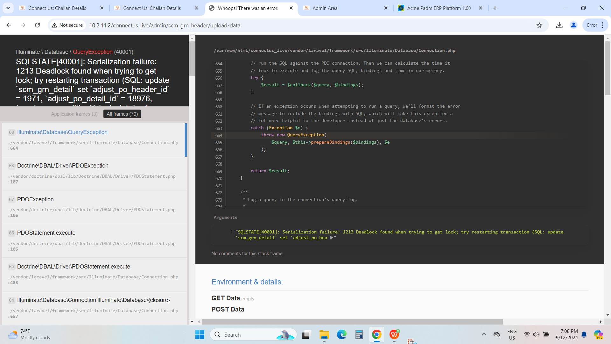Open battery status tray icon
This screenshot has height=344, width=611.
[546, 334]
